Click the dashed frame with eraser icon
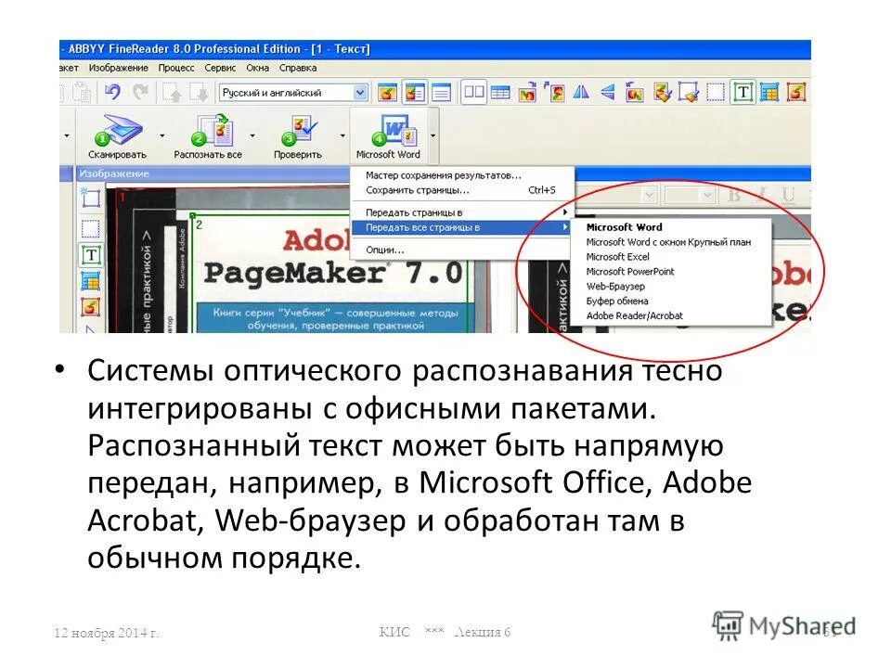Viewport: 891px width, 668px height. point(688,92)
